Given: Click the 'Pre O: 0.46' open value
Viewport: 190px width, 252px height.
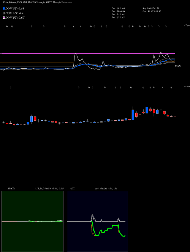Looking at the screenshot, I should point(118,8).
